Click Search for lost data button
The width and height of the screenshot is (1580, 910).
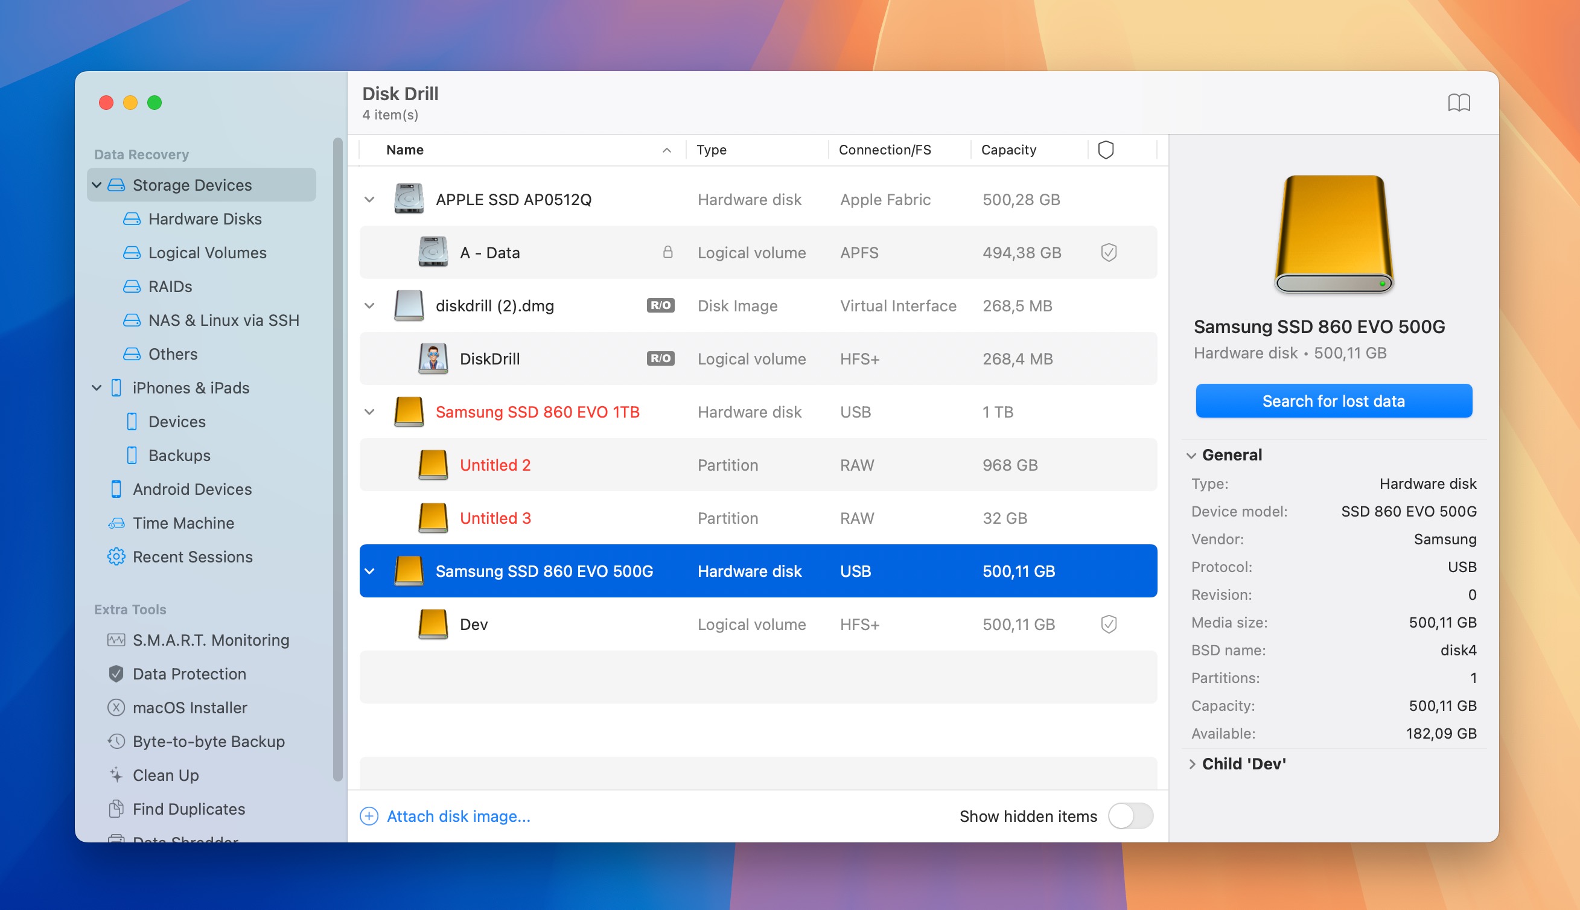point(1334,401)
